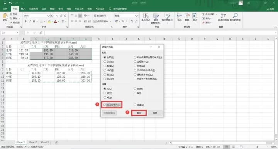Enable the Transpose checkbox
This screenshot has height=149, width=278.
pyautogui.click(x=135, y=105)
